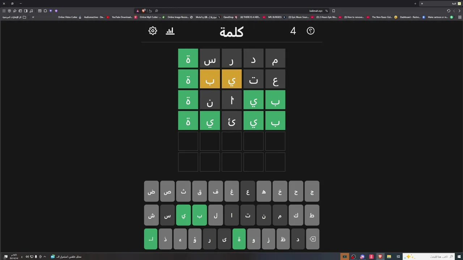Open Make cartoon bookmark

pos(440,17)
